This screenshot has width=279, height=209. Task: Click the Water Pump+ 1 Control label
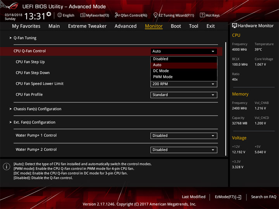(36, 135)
